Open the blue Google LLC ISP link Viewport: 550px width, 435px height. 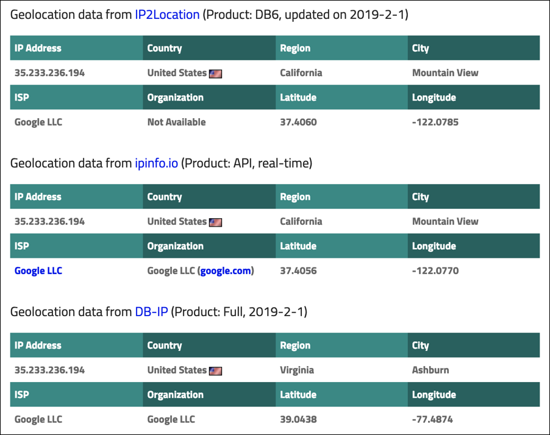tap(38, 271)
